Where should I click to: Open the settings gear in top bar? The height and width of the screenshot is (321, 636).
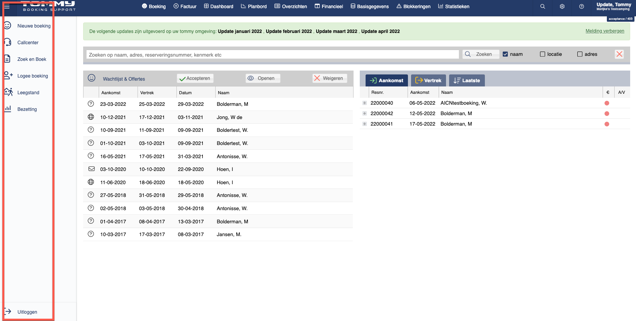click(562, 7)
